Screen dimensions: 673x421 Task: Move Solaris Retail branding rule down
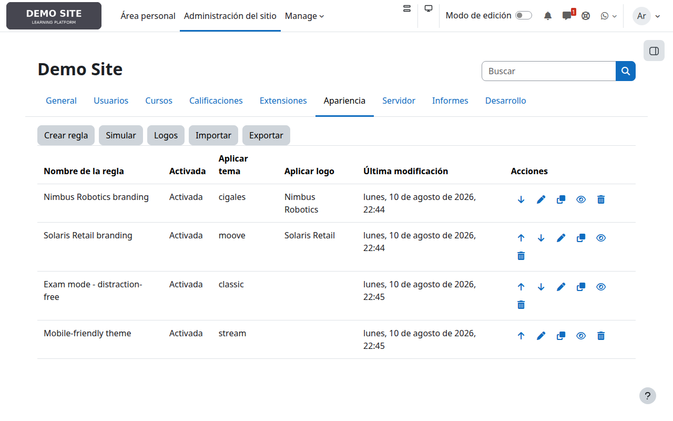(541, 238)
